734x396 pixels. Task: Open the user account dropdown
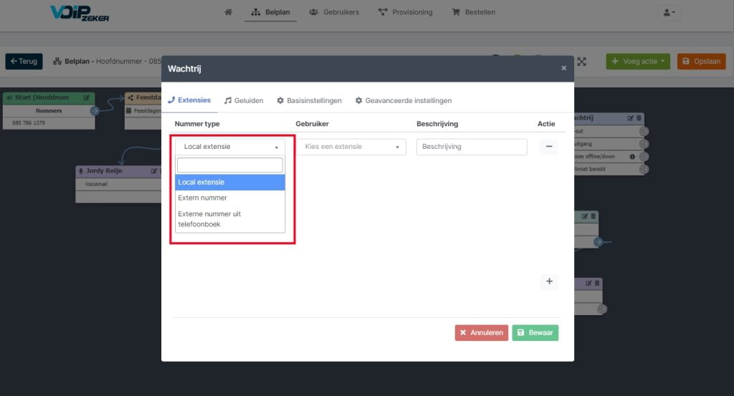click(x=669, y=13)
